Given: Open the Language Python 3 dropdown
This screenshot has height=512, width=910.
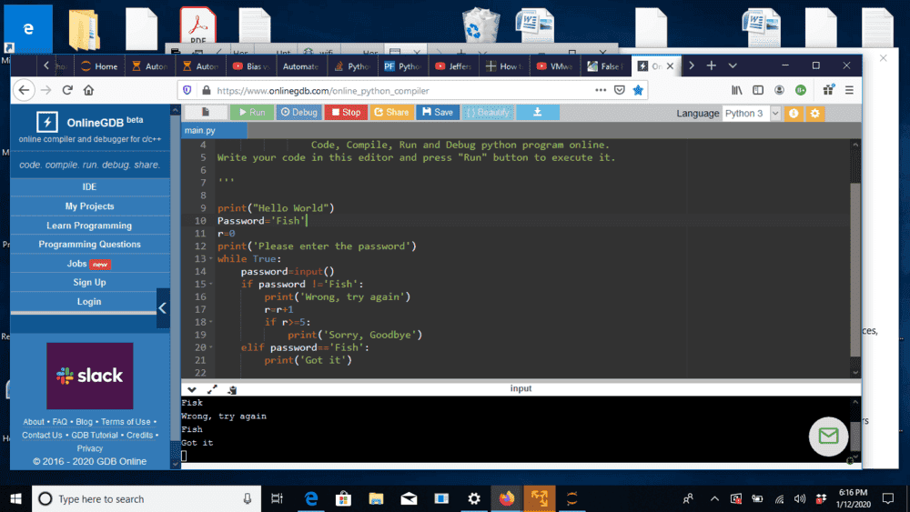Looking at the screenshot, I should (x=751, y=113).
